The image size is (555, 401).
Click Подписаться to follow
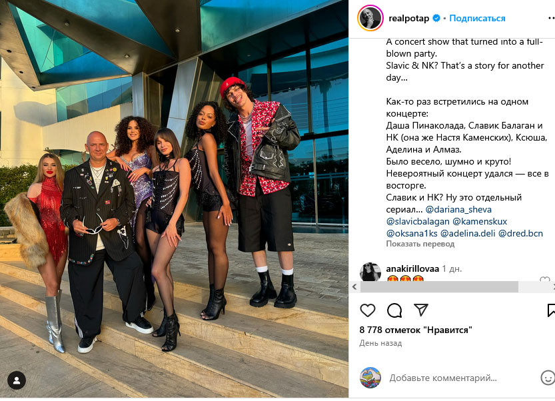point(477,18)
